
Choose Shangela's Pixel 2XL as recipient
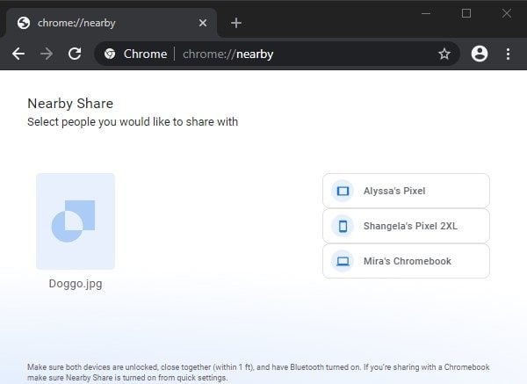pos(406,226)
